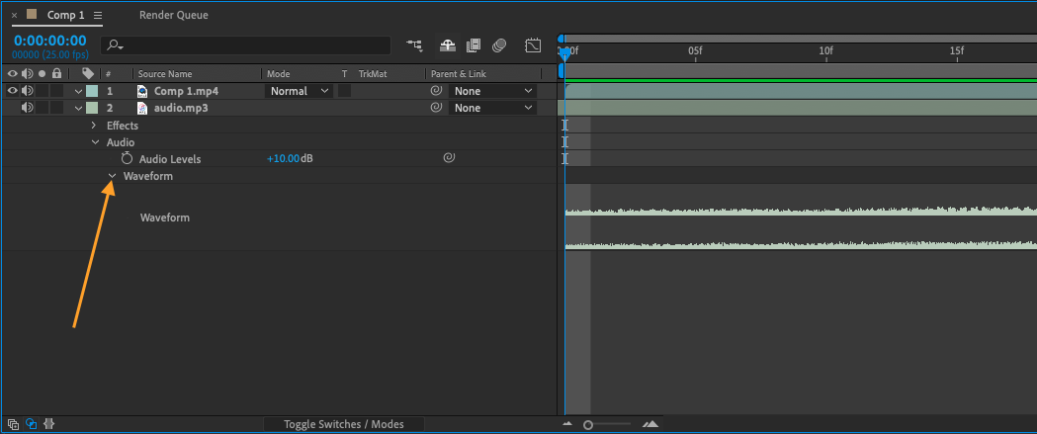Image resolution: width=1037 pixels, height=434 pixels.
Task: Expand the Layer Switches pane icon
Action: 13,424
